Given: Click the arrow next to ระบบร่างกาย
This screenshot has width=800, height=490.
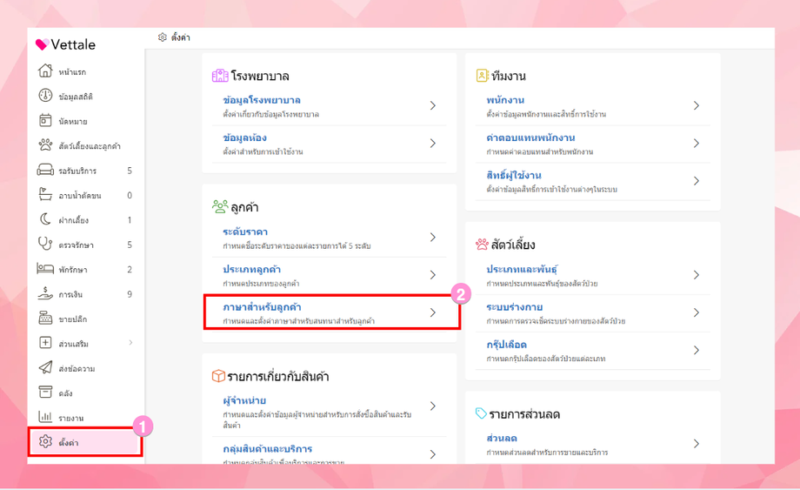Looking at the screenshot, I should pos(697,312).
